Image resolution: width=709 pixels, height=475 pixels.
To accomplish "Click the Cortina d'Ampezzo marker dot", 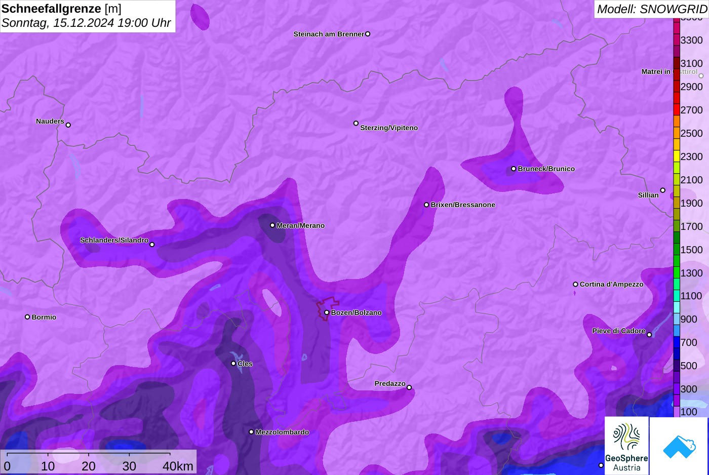I will pos(575,284).
